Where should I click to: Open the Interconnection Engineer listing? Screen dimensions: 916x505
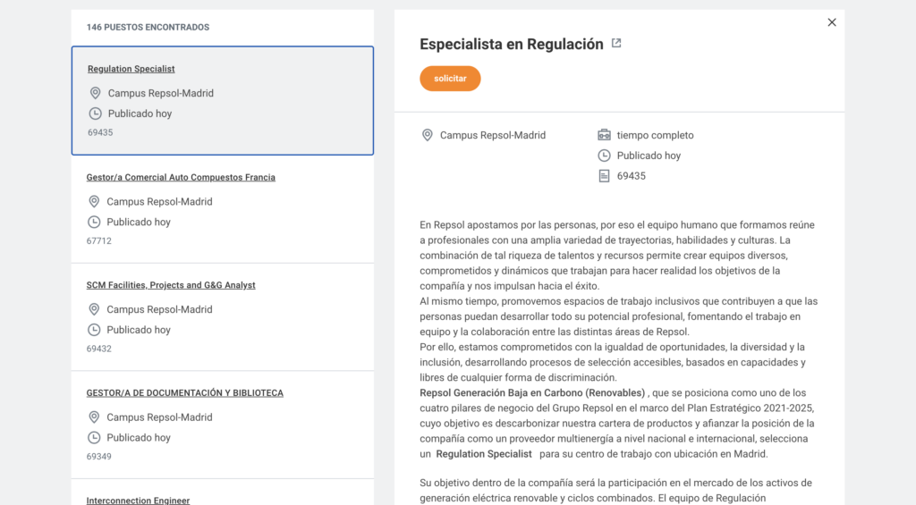138,501
